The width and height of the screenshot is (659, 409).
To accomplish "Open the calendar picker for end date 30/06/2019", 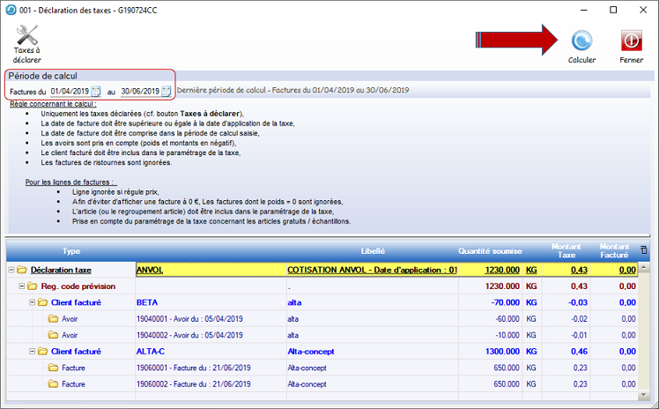I will (x=167, y=92).
